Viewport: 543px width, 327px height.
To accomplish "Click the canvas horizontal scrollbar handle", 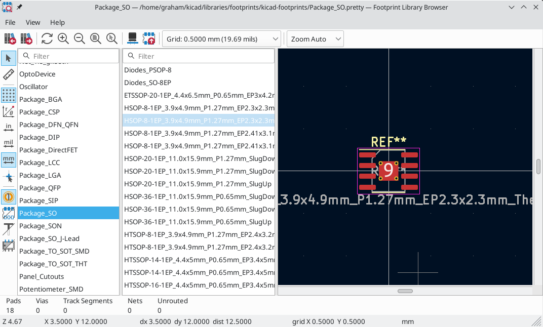I will (x=405, y=291).
